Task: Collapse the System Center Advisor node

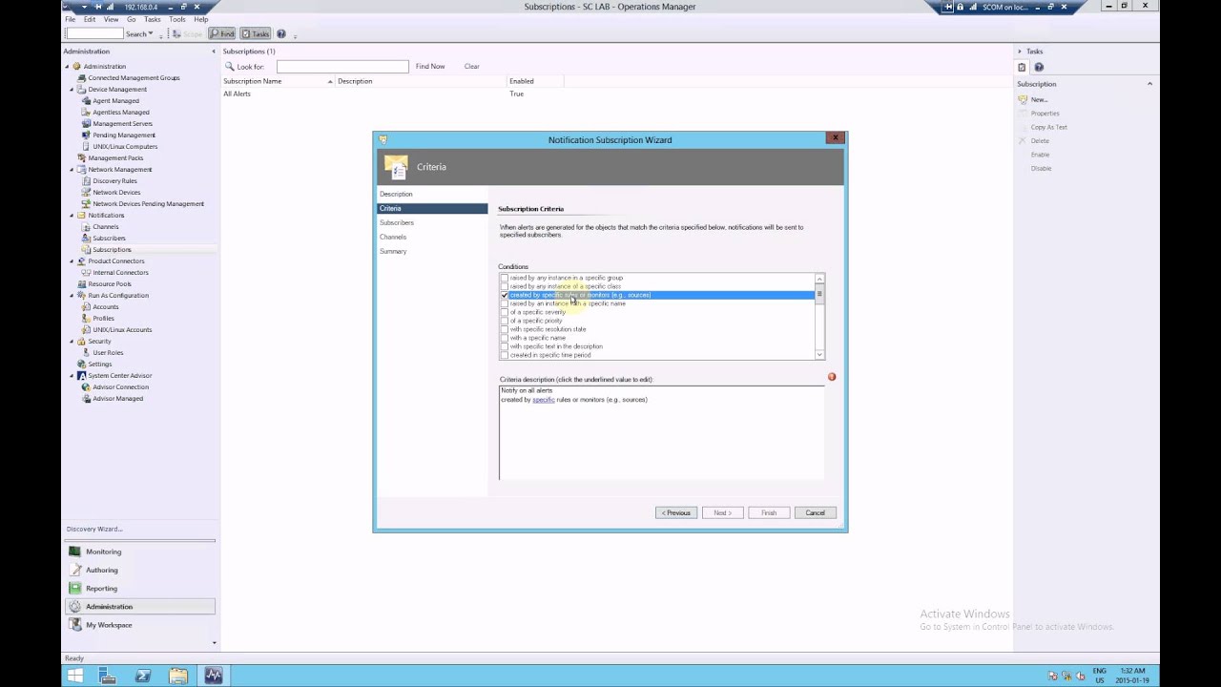Action: [72, 376]
